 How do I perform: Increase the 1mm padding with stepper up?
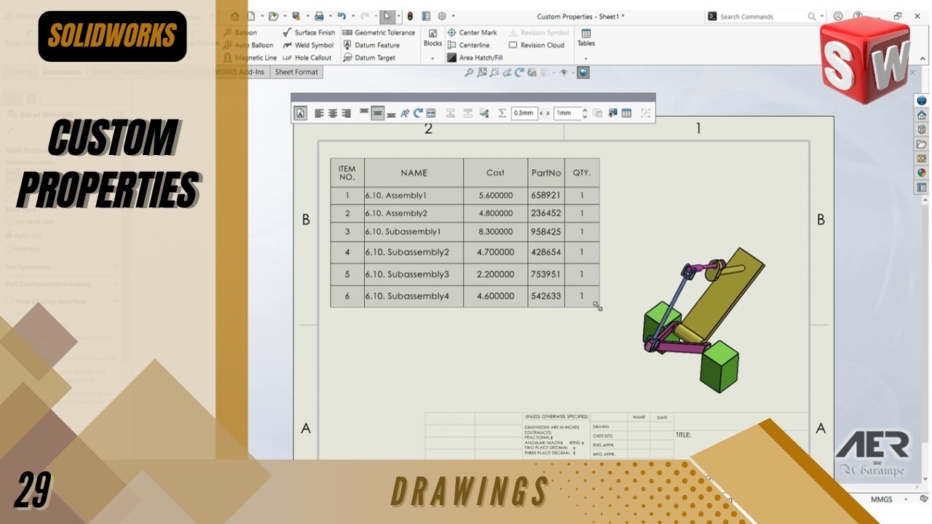point(585,110)
